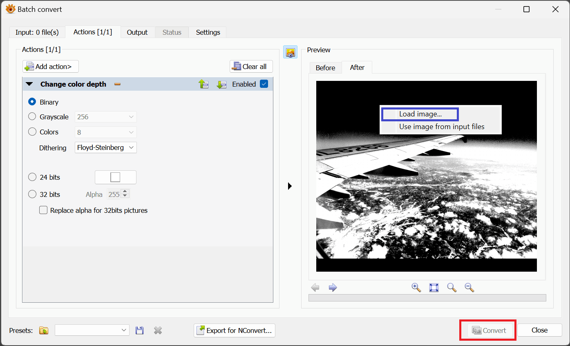Go to next preview image arrow
The image size is (570, 346).
coord(333,288)
